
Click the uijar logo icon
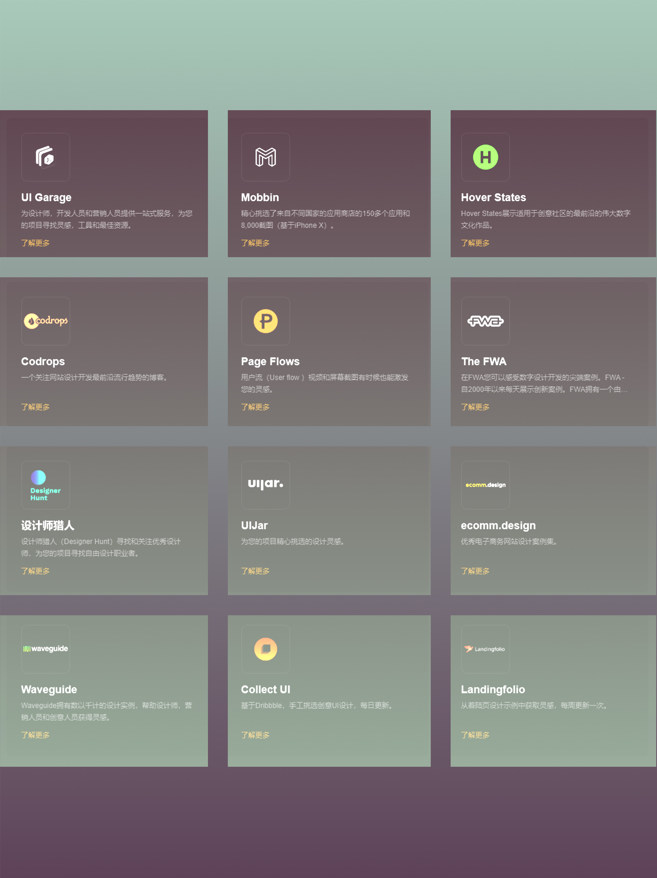point(265,484)
